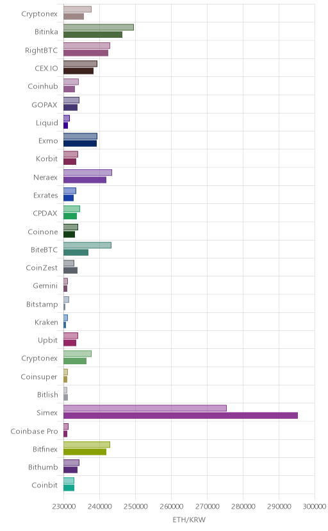328x531 pixels.
Task: Click the Bithumb dark purple bar
Action: [x=70, y=470]
